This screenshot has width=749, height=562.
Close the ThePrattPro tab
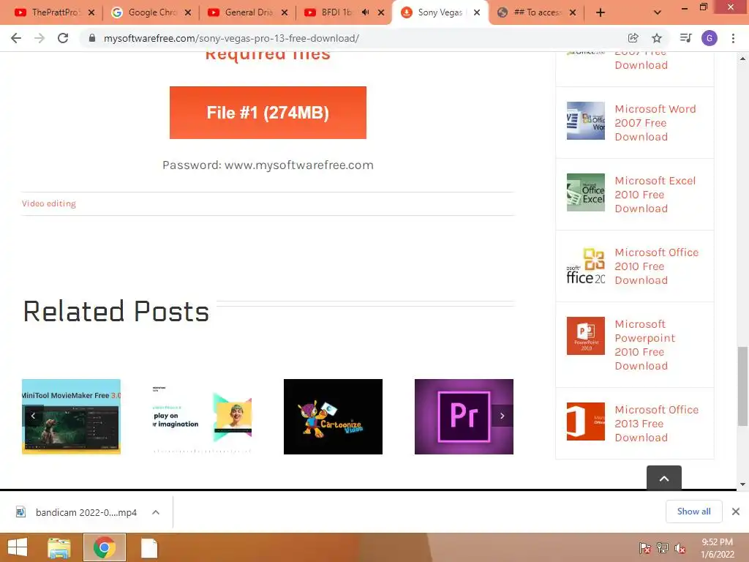[x=91, y=13]
